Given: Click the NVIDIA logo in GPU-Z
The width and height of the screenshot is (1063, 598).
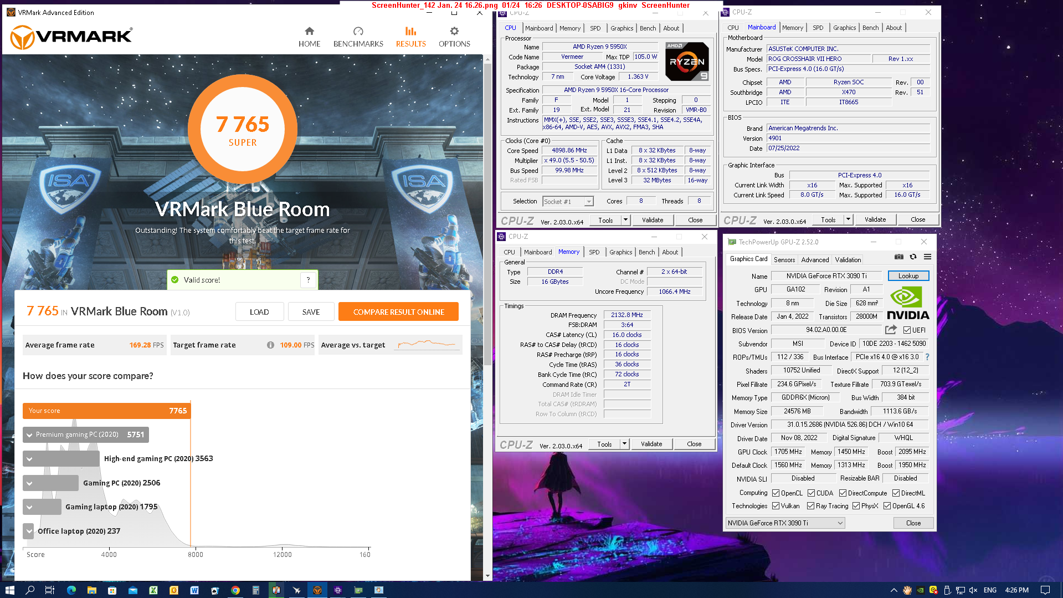Looking at the screenshot, I should 908,303.
